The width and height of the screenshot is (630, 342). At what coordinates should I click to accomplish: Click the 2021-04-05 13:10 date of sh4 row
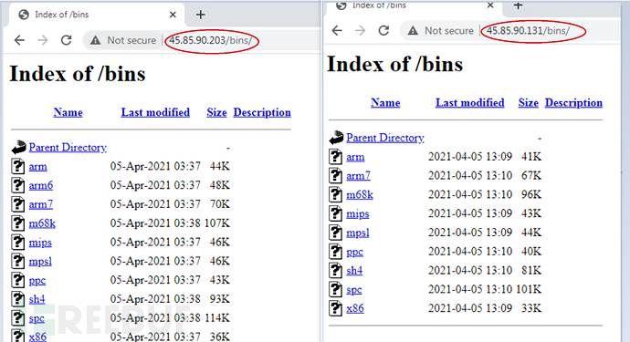pyautogui.click(x=470, y=271)
